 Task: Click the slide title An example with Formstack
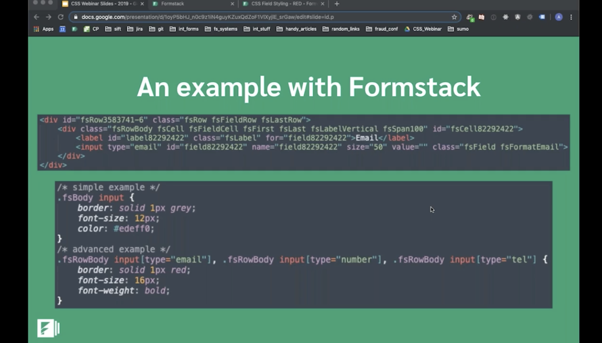(308, 87)
